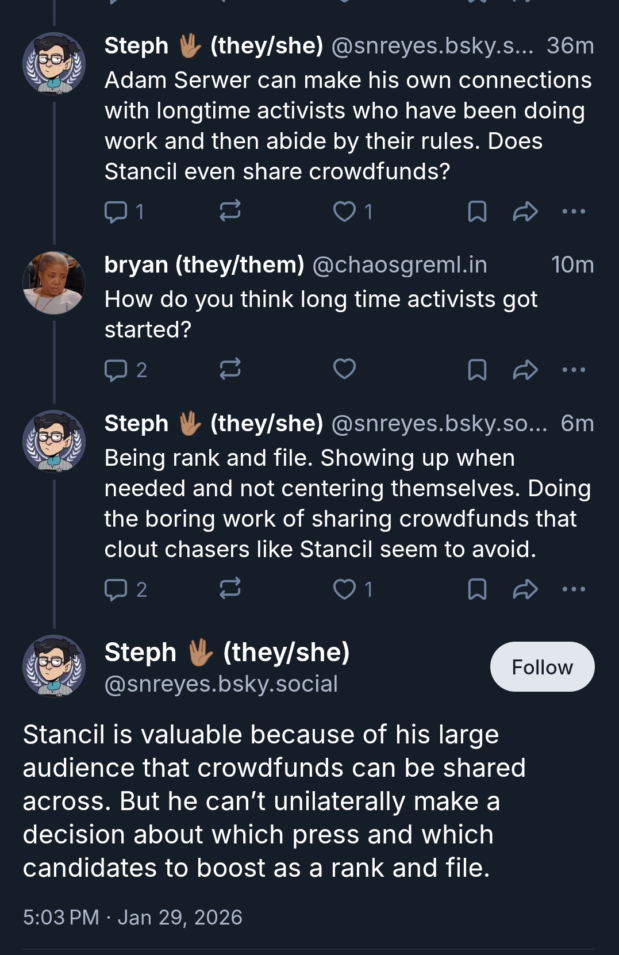619x955 pixels.
Task: Open more options on Steph's 6m post
Action: pos(574,589)
